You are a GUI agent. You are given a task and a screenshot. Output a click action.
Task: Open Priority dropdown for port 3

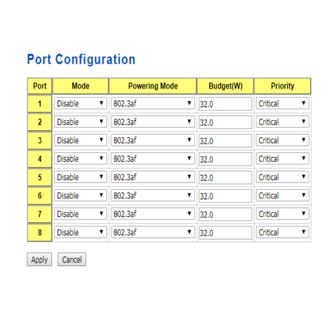pyautogui.click(x=282, y=140)
